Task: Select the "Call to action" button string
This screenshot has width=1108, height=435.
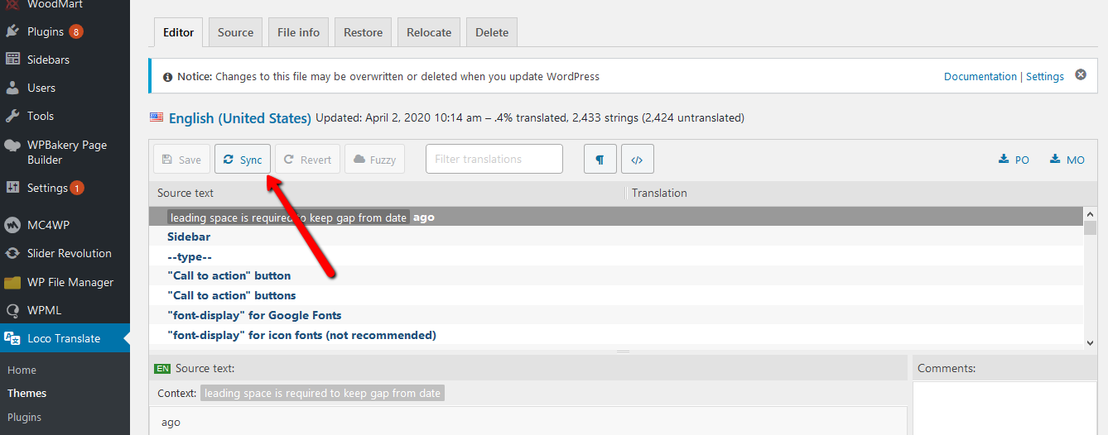Action: [616, 275]
